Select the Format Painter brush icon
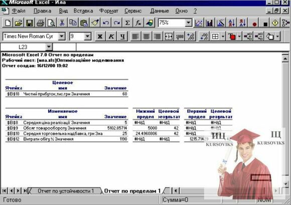The image size is (291, 205). pyautogui.click(x=95, y=23)
